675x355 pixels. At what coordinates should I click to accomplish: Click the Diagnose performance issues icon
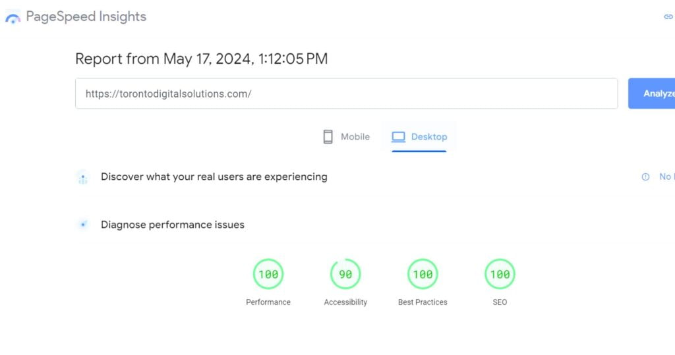pos(83,225)
